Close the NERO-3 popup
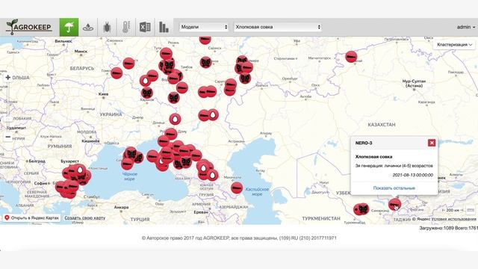Image resolution: width=478 pixels, height=269 pixels. [432, 143]
